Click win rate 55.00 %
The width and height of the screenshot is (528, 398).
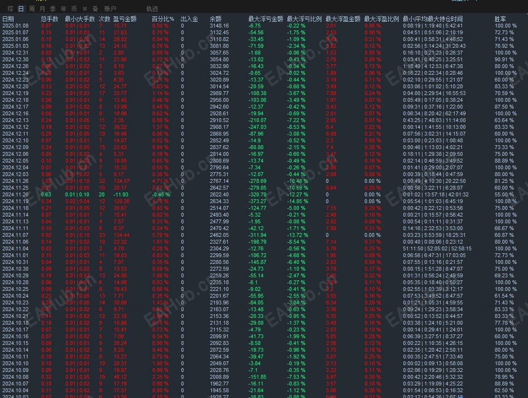[504, 194]
